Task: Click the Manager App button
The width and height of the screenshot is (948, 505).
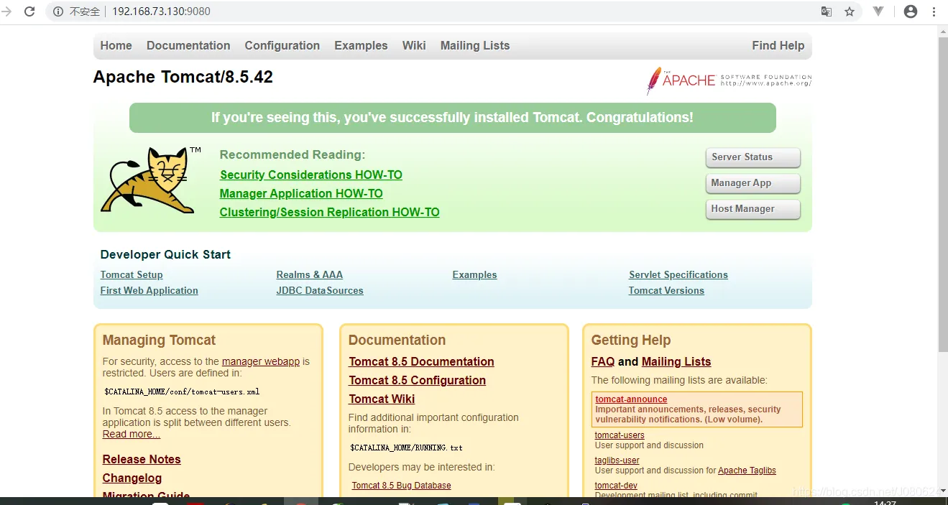Action: tap(753, 183)
